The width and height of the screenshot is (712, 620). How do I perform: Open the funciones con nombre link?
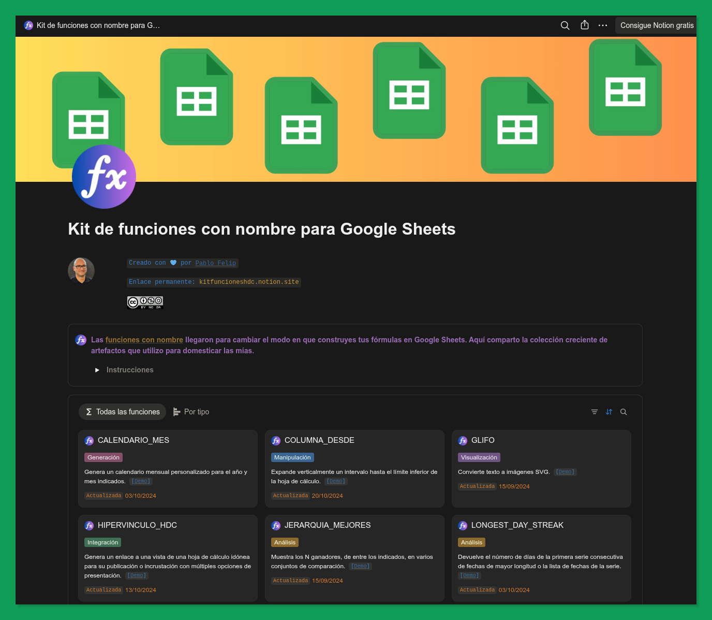coord(144,340)
